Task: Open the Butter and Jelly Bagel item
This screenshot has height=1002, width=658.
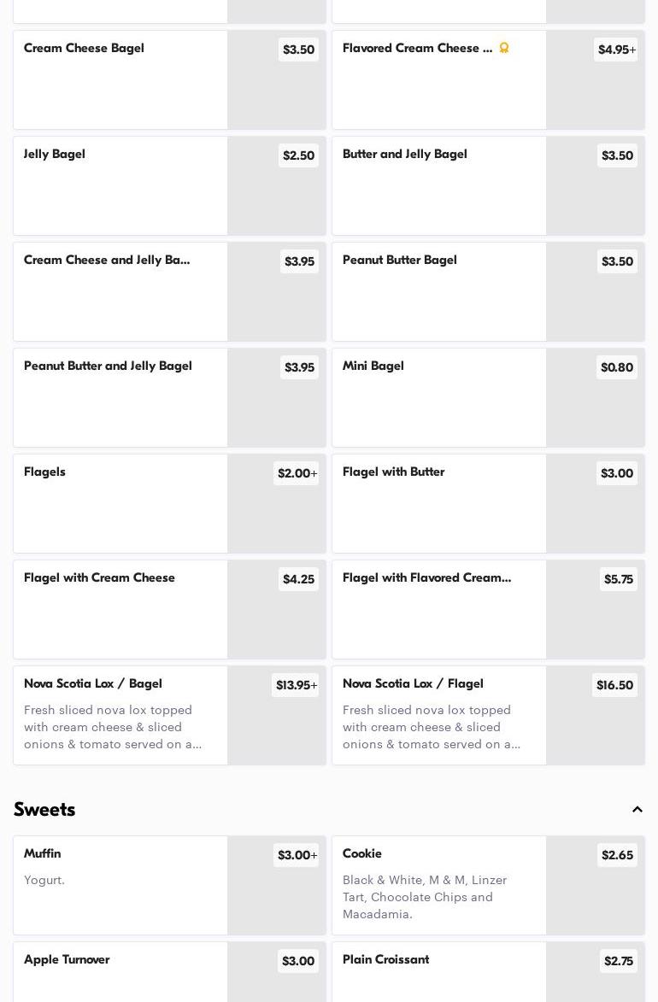Action: point(439,185)
